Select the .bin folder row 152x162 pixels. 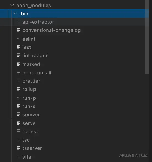pos(74,13)
